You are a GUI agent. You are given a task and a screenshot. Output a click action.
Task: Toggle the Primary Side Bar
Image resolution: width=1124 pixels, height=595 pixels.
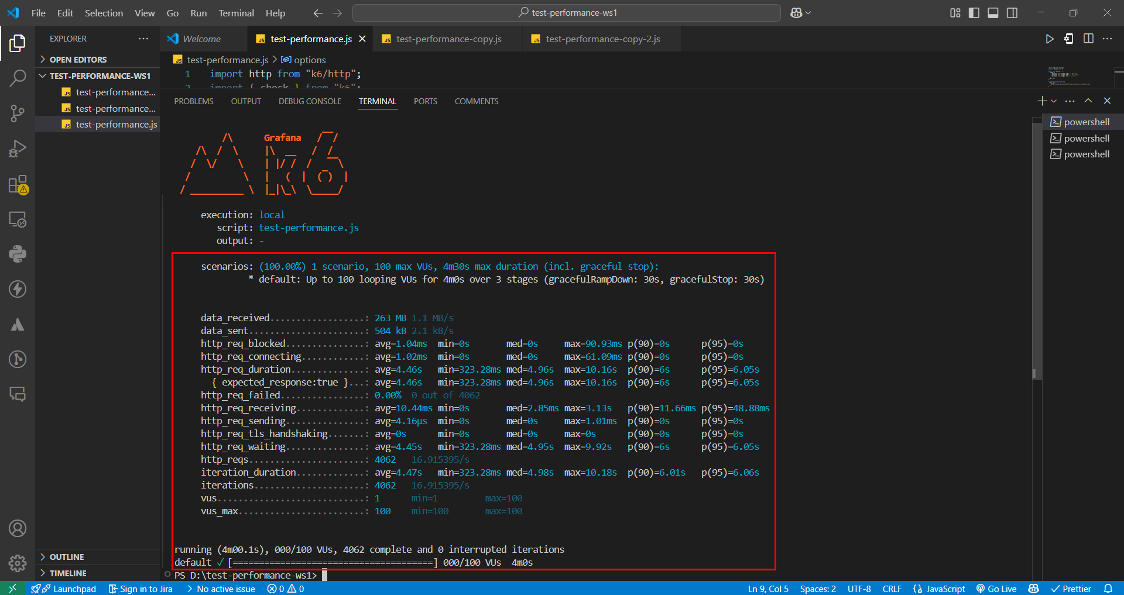pos(974,13)
